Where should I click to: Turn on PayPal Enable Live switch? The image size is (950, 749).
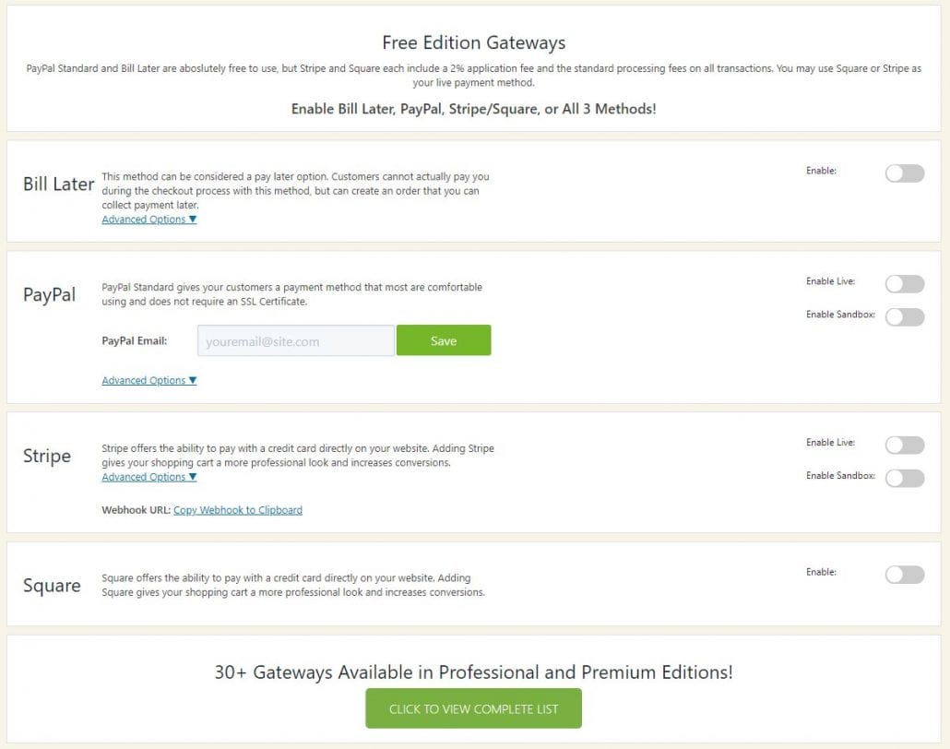pos(904,284)
